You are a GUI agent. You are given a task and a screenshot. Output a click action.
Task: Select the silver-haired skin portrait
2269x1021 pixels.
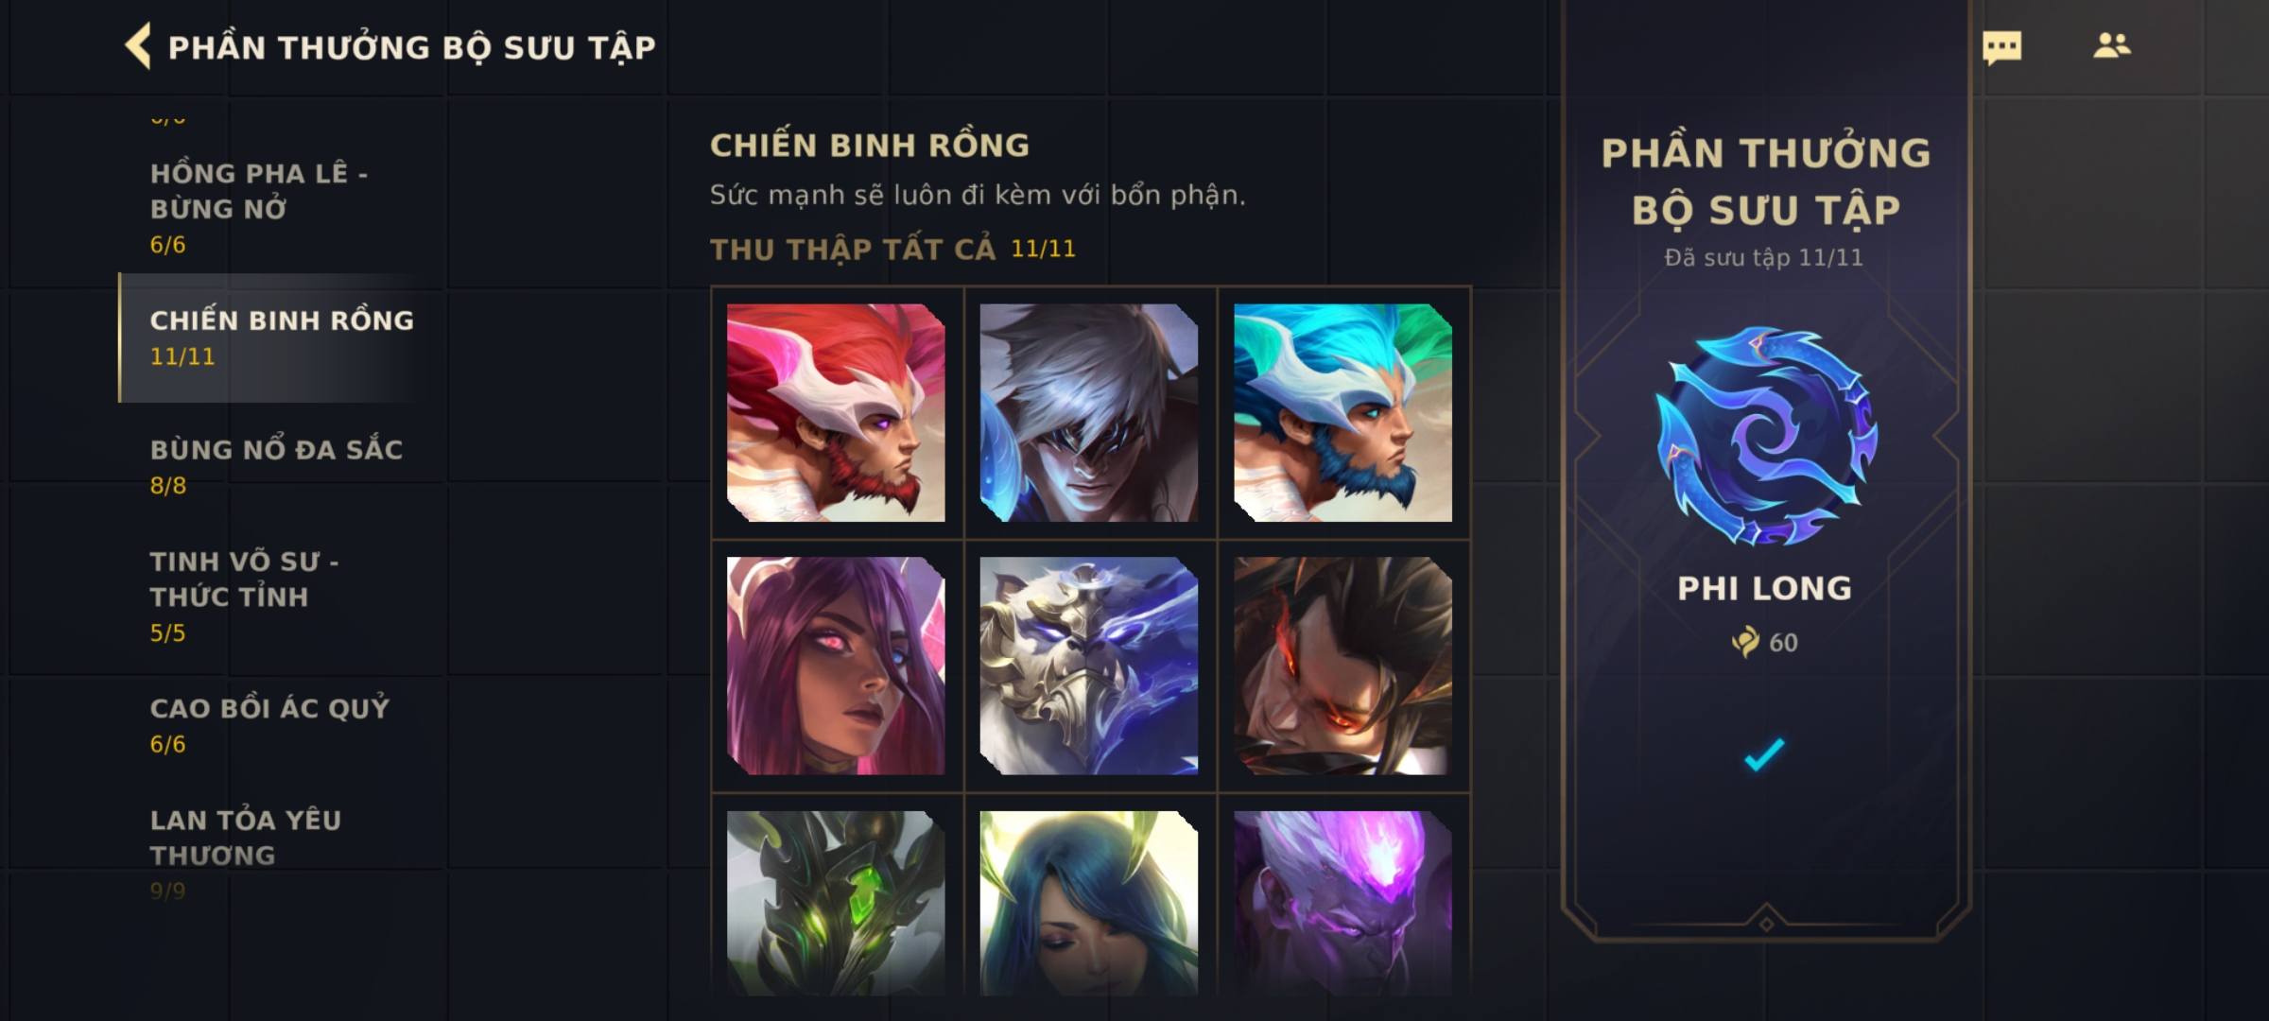(x=1089, y=412)
